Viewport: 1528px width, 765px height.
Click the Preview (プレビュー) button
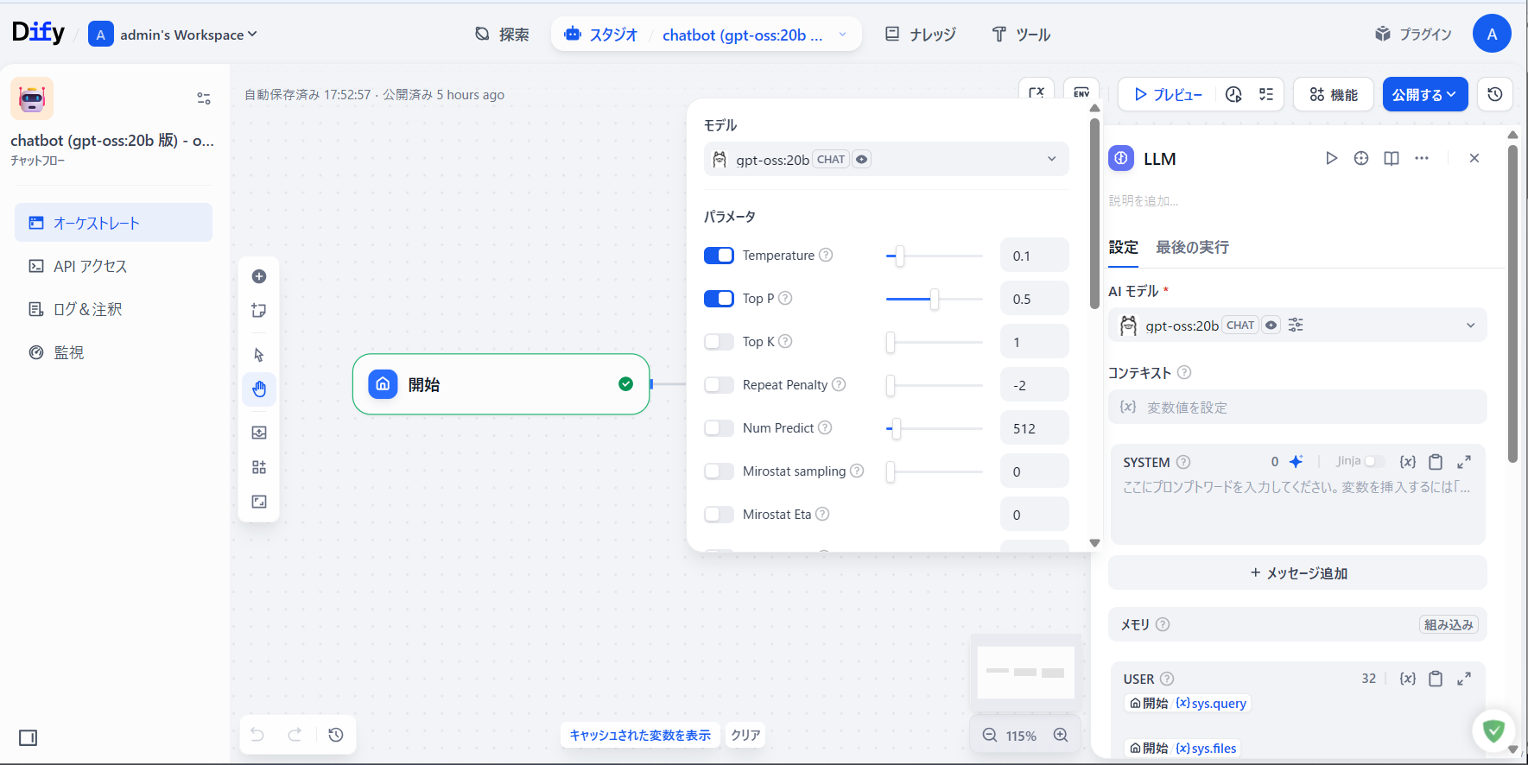pos(1168,94)
